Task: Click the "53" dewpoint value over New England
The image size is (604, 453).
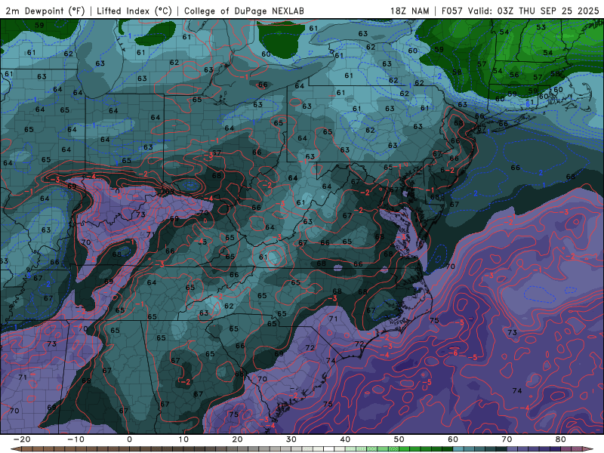Action: (541, 27)
